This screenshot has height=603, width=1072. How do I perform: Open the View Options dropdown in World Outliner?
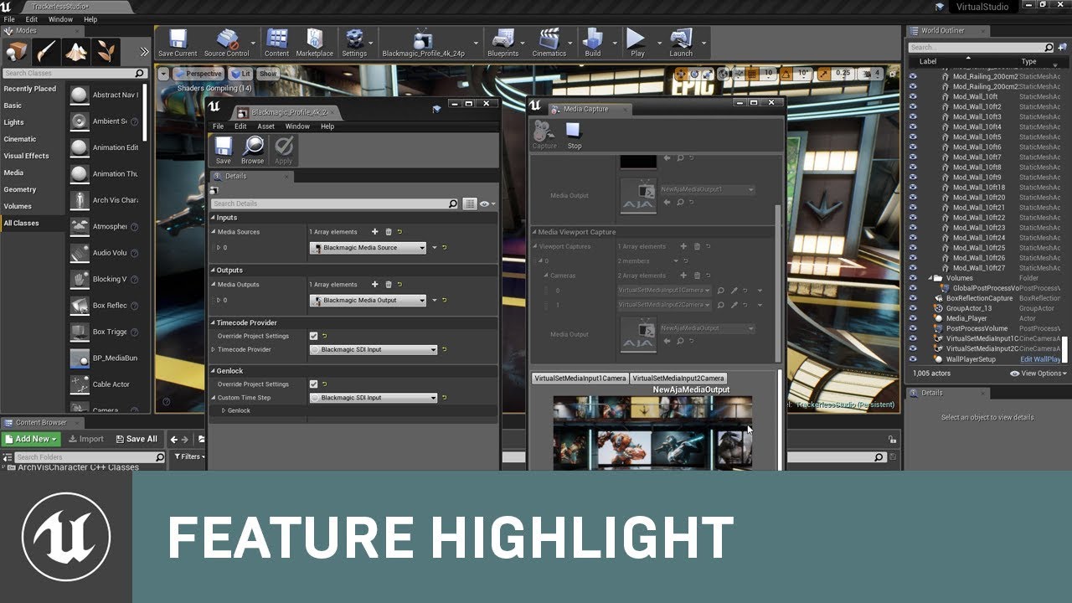(x=1038, y=374)
